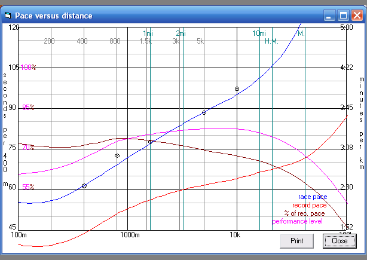The image size is (367, 260).
Task: Click the '1mi' distance marker label
Action: [148, 33]
